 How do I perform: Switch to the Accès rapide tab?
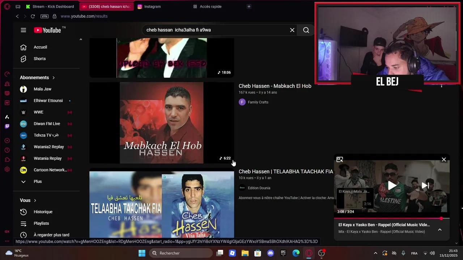point(211,6)
